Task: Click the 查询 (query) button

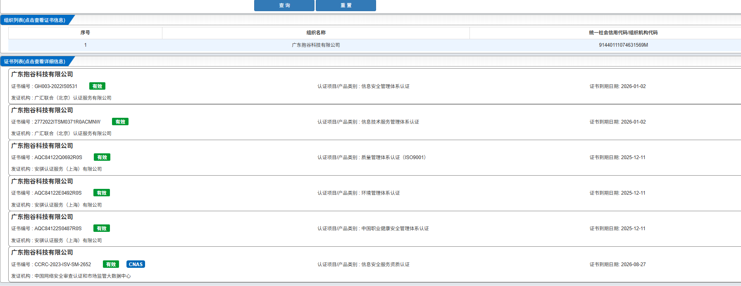Action: click(x=284, y=5)
